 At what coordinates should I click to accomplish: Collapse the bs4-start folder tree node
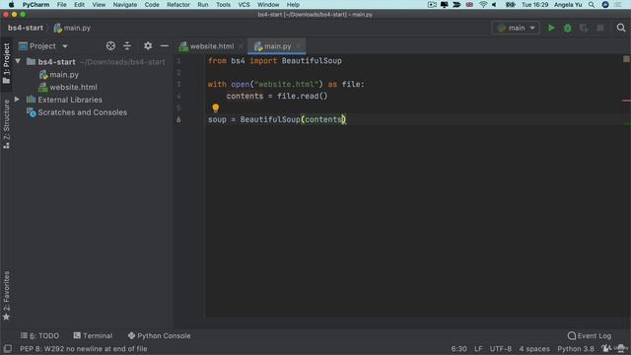click(x=18, y=61)
